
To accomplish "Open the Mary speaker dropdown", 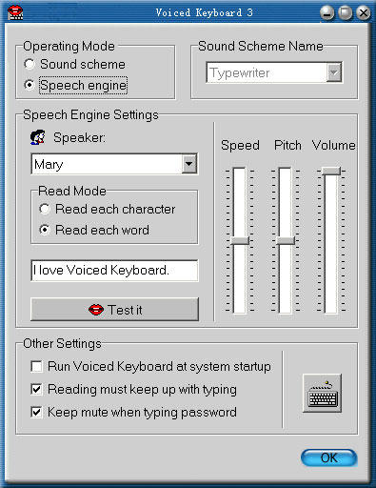I will click(189, 164).
